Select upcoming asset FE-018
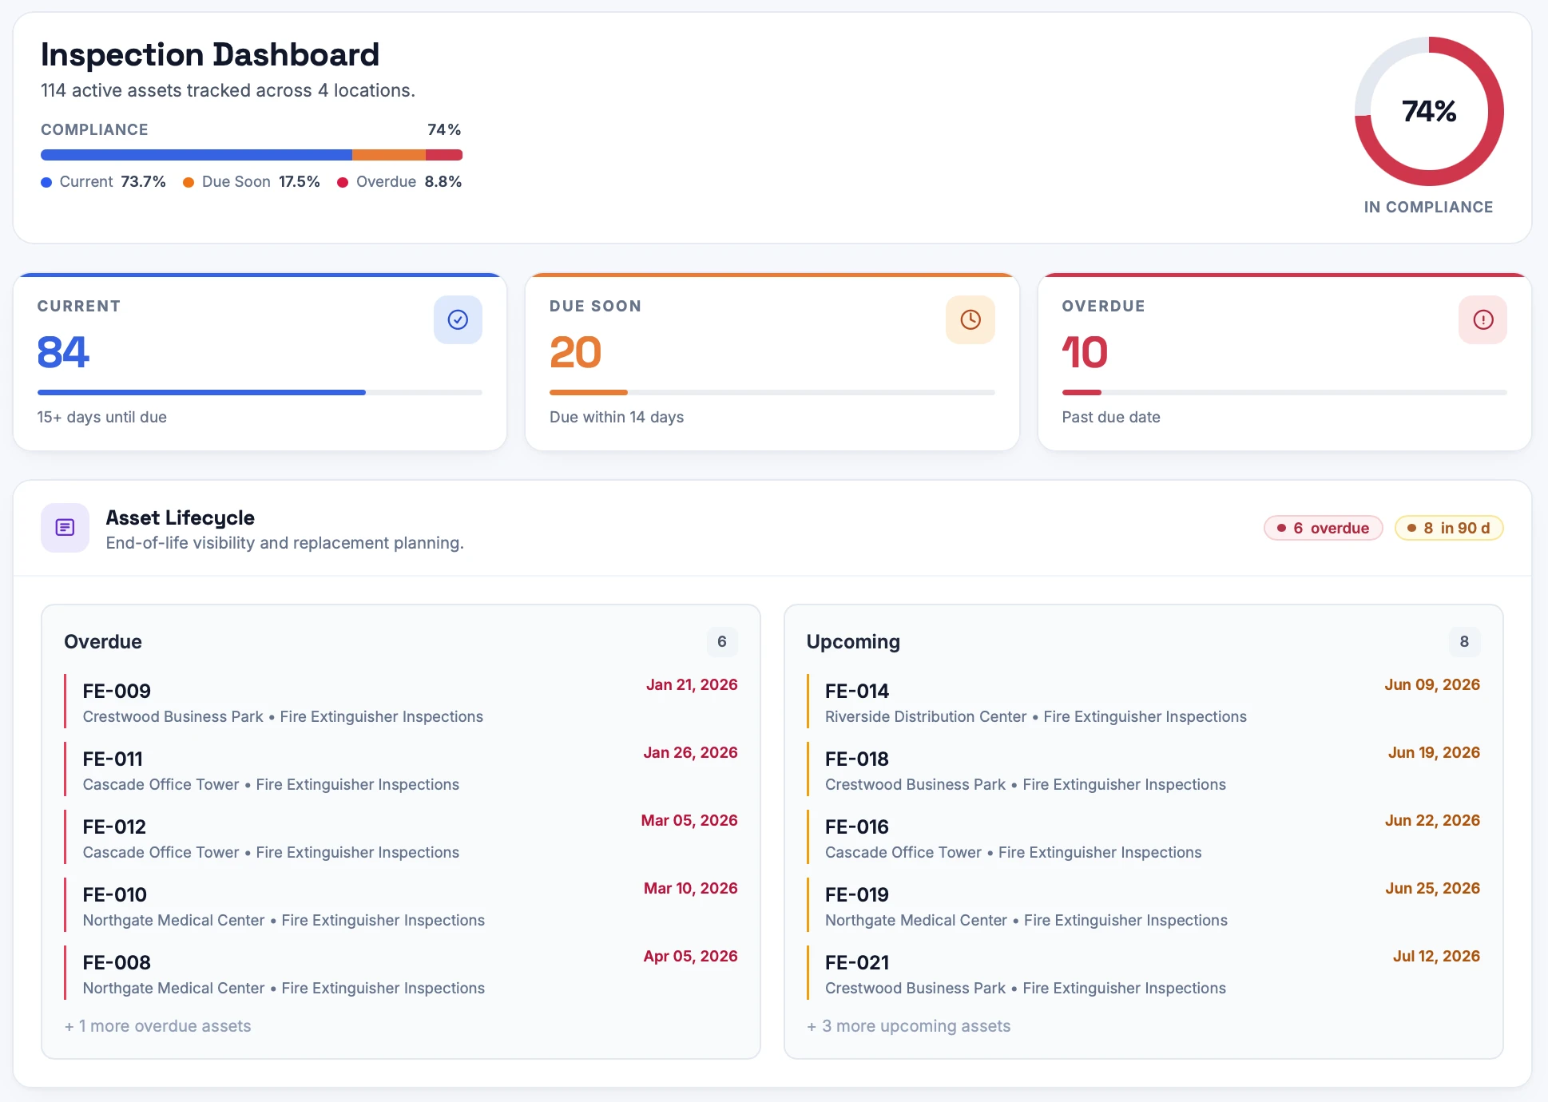The height and width of the screenshot is (1102, 1548). point(1144,770)
